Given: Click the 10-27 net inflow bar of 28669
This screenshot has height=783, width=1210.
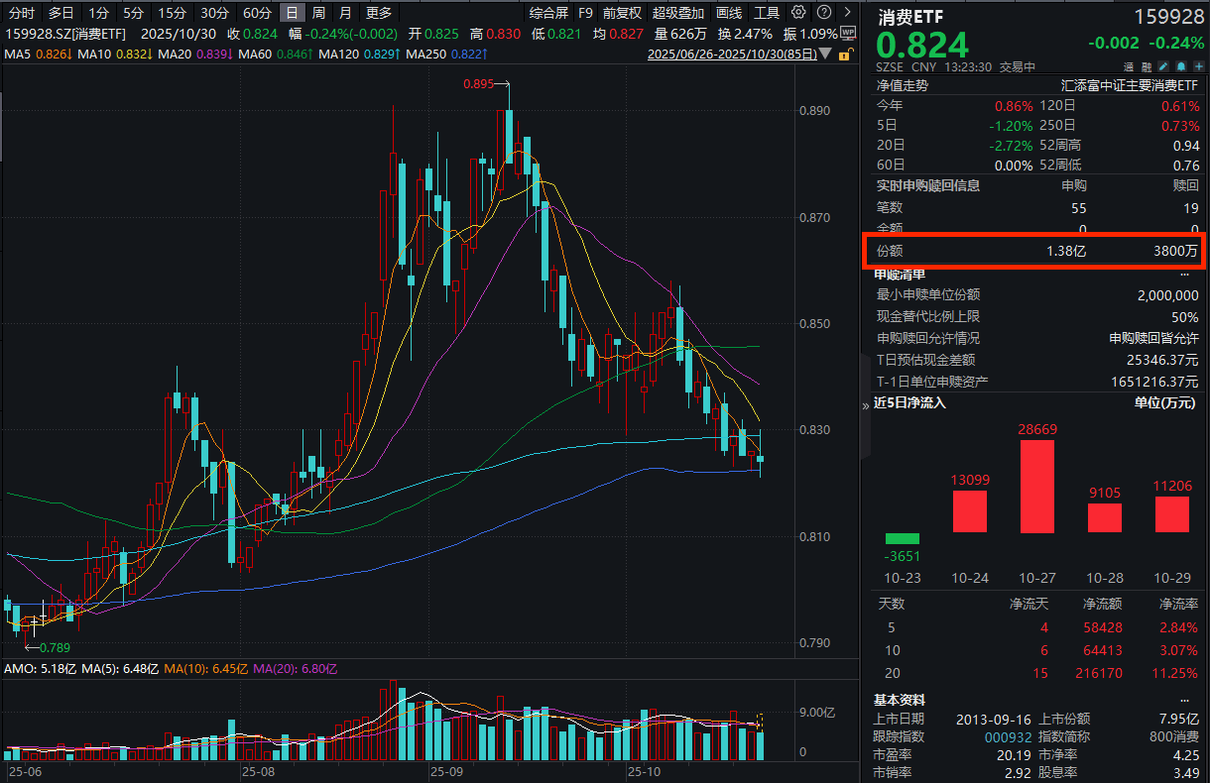Looking at the screenshot, I should point(1037,486).
